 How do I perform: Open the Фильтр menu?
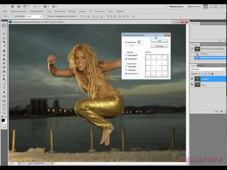(x=72, y=11)
